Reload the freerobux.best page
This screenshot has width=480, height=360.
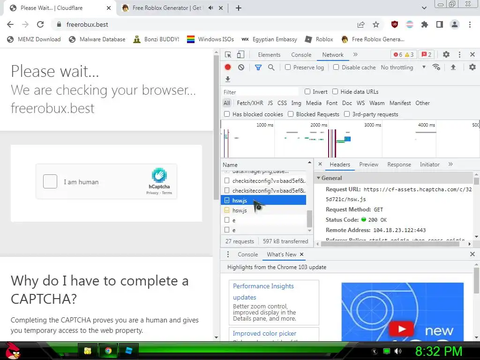pos(40,24)
